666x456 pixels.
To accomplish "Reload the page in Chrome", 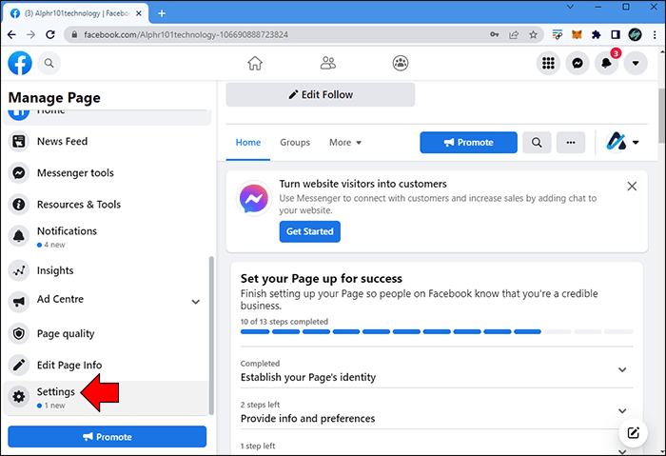I will coord(50,34).
